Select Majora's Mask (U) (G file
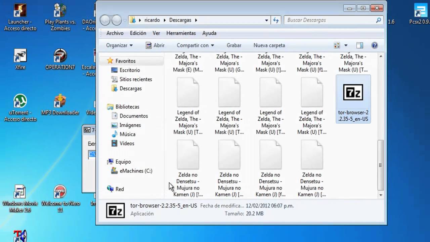Viewport: 430px width, 242px height. coord(229,63)
